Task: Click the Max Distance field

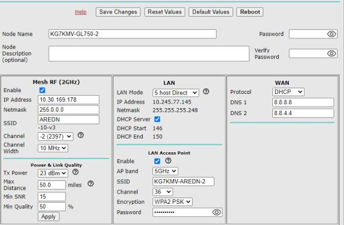Action: (52, 185)
